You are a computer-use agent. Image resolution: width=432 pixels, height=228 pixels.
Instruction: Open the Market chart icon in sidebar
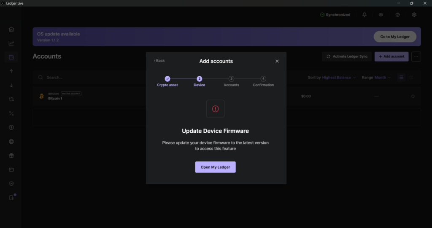(x=11, y=43)
